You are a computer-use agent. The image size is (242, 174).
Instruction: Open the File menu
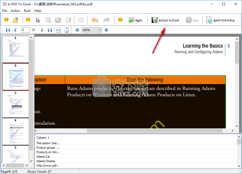[5, 11]
